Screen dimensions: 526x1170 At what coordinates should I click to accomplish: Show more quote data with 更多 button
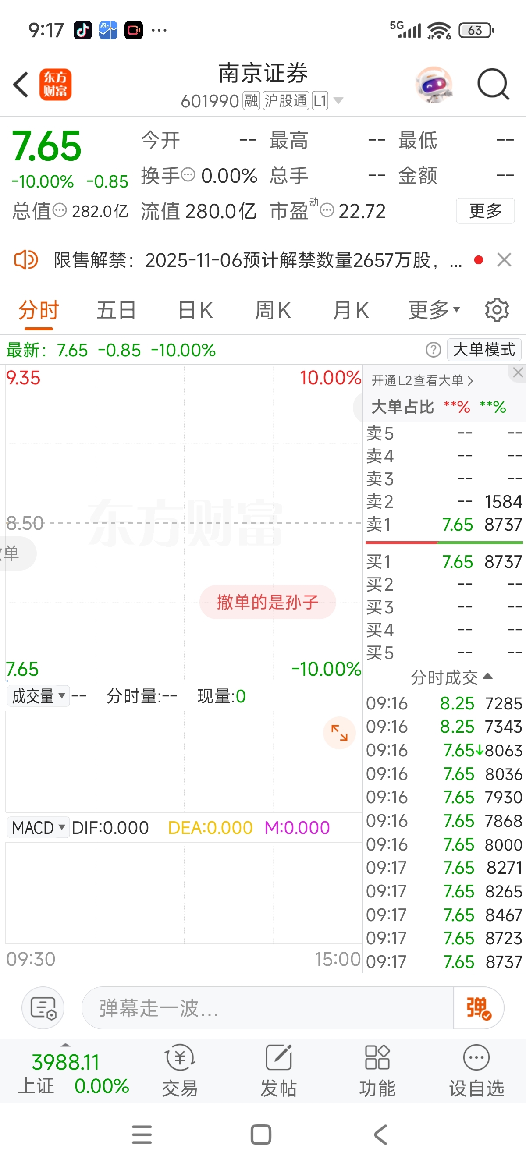[485, 211]
